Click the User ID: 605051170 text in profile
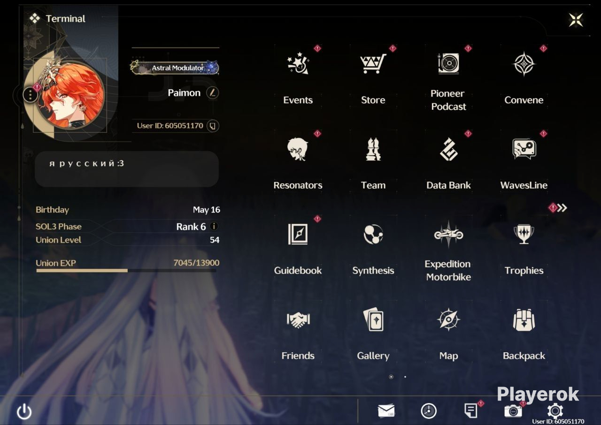The image size is (601, 425). [x=170, y=126]
